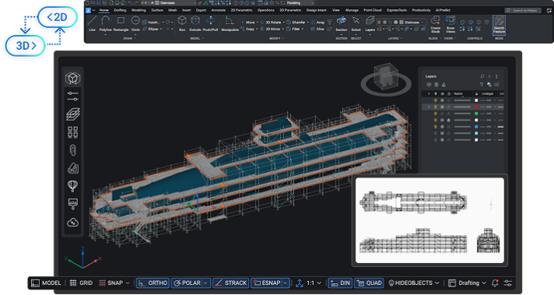The image size is (554, 295).
Task: Open the Manipulate tool
Action: click(230, 23)
